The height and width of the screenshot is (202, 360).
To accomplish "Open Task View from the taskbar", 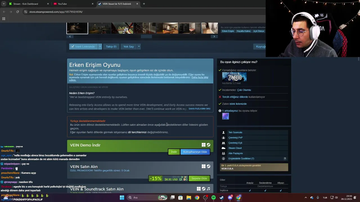I will pyautogui.click(x=172, y=198).
